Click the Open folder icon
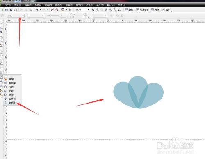 [x=7, y=10]
